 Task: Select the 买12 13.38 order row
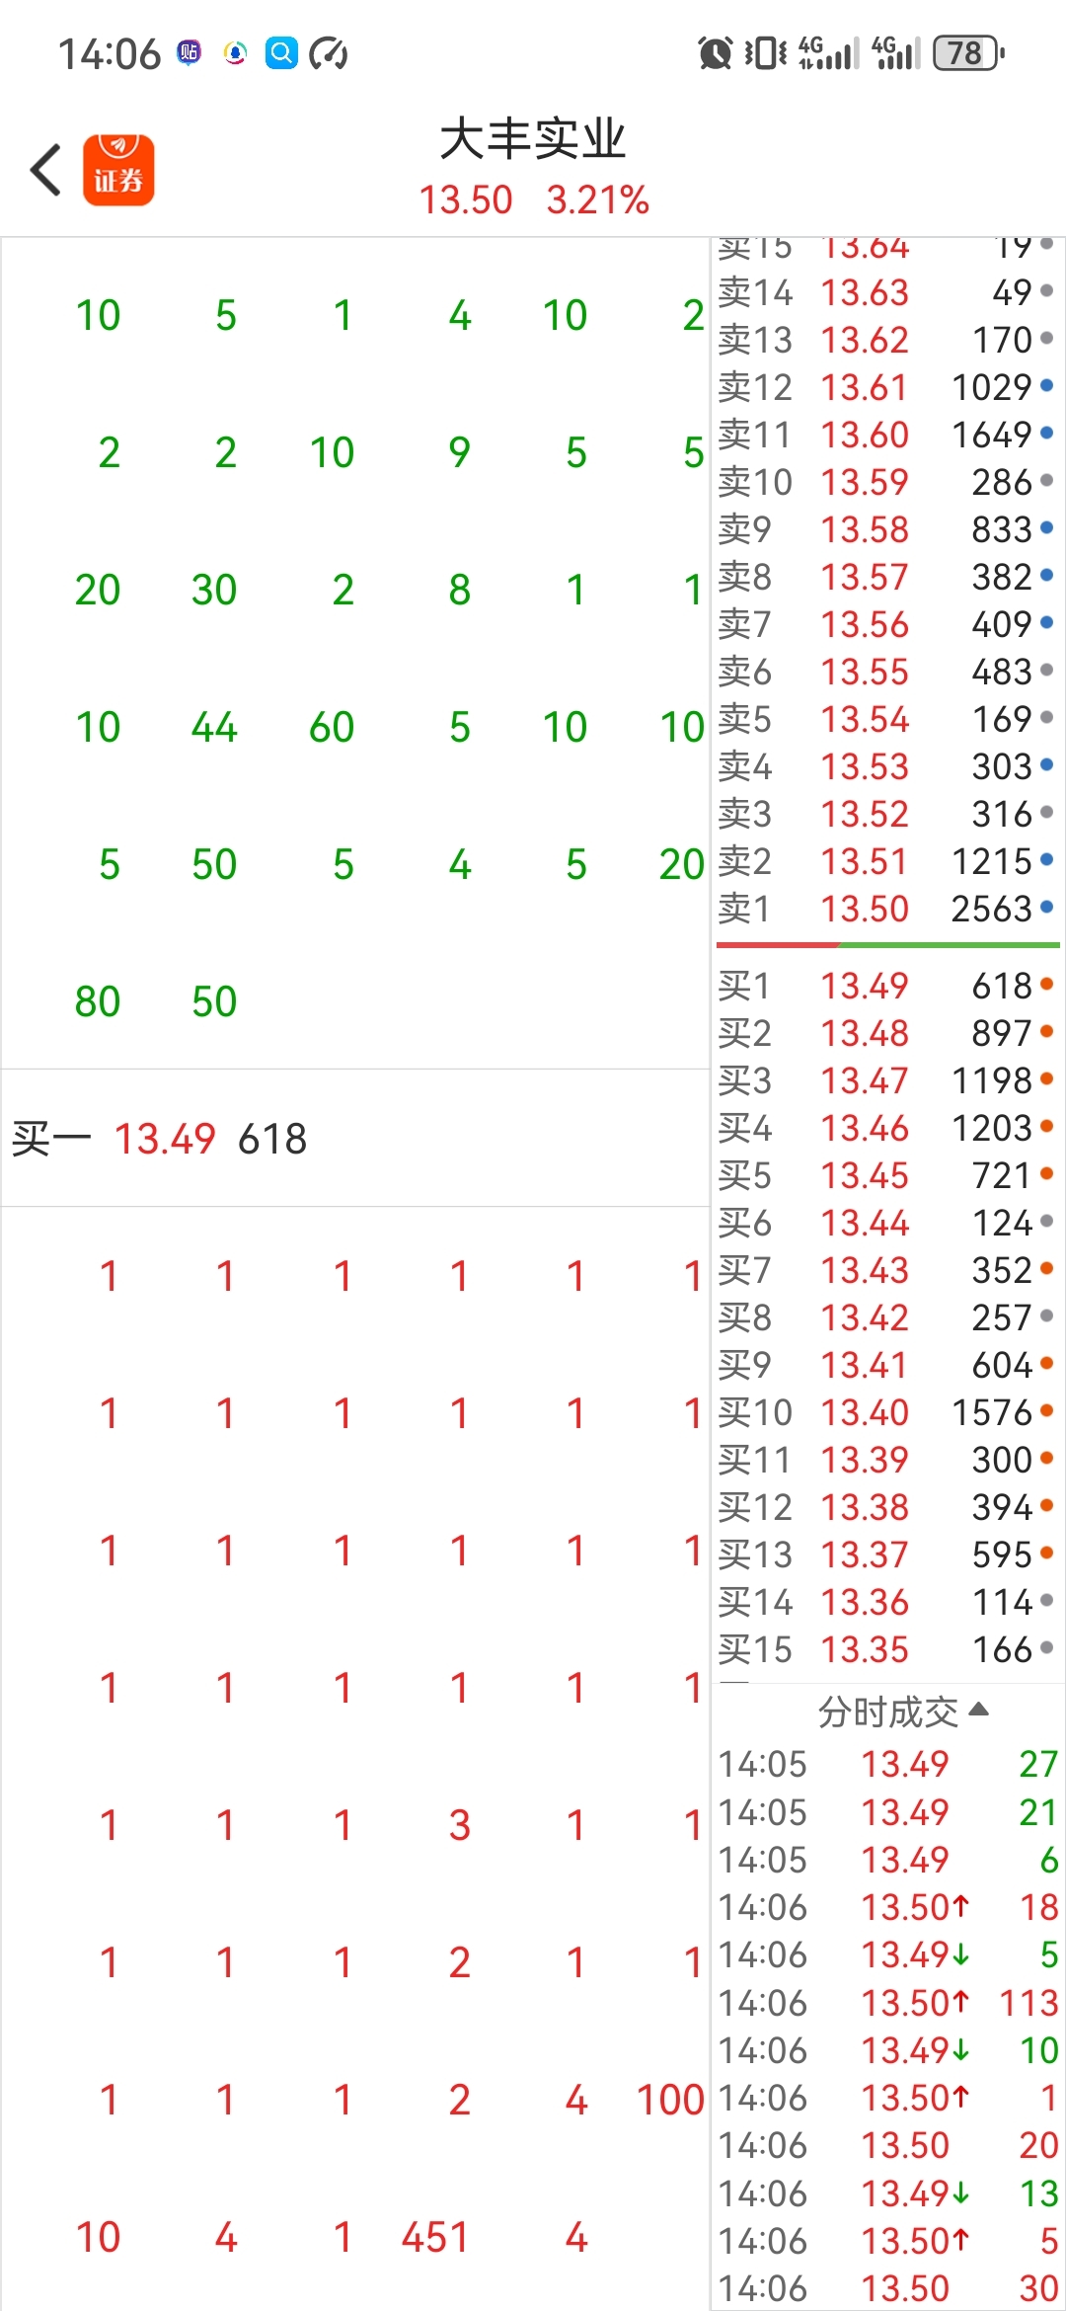click(886, 1507)
